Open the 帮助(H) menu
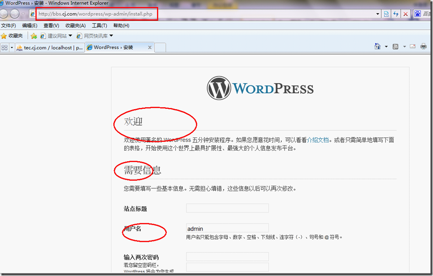Viewport: 433px width, 276px height. pyautogui.click(x=121, y=26)
